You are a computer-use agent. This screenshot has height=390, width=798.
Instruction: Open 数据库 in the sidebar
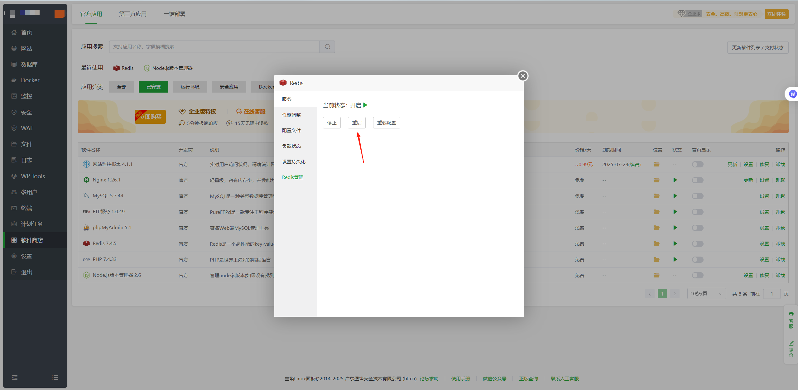[x=35, y=64]
